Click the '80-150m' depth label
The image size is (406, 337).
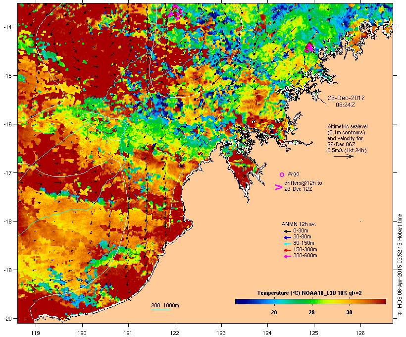pyautogui.click(x=304, y=243)
